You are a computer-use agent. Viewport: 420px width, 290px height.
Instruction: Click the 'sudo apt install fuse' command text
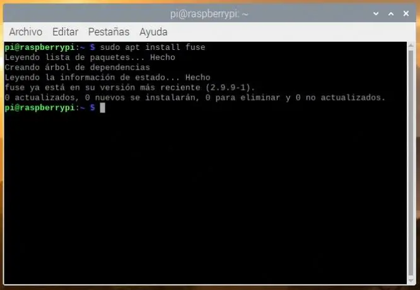153,47
